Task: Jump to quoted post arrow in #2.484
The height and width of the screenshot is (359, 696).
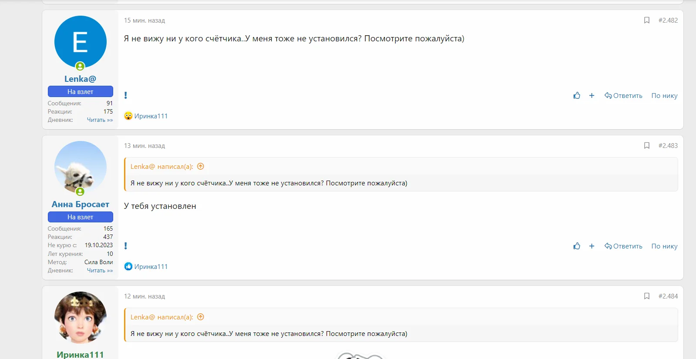Action: [201, 317]
